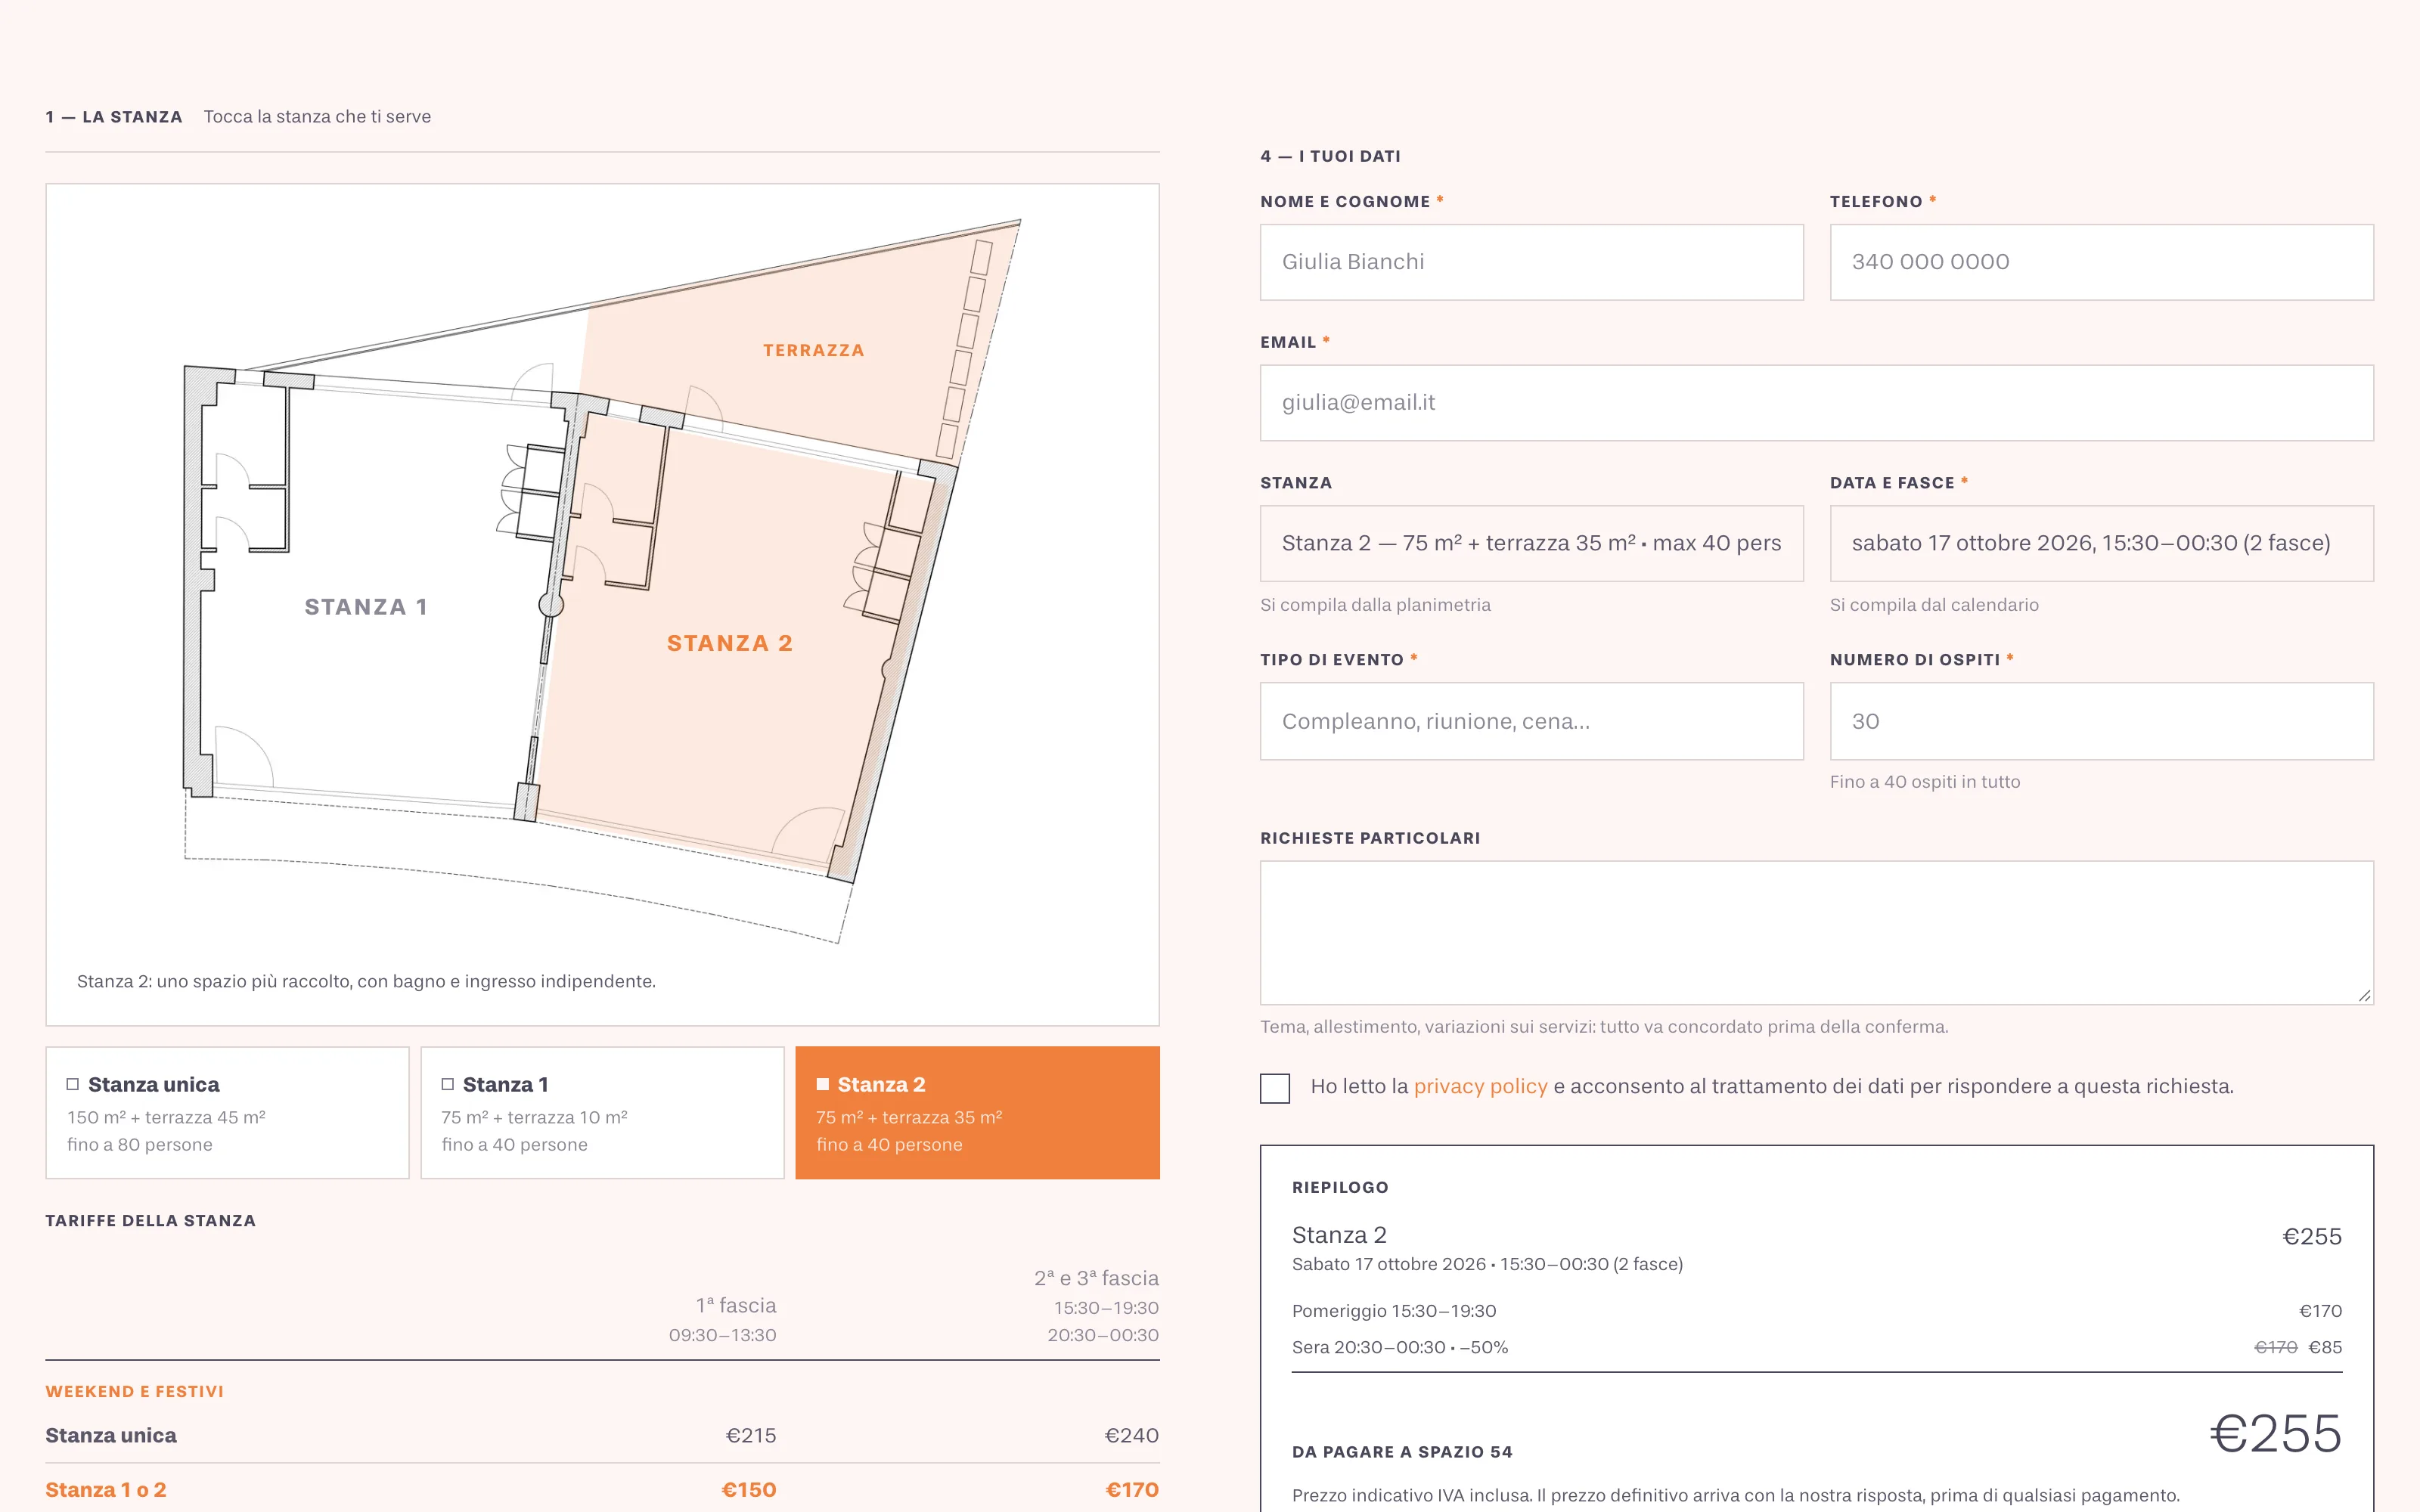The width and height of the screenshot is (2420, 1512).
Task: Tap the TERRAZZA area on the plan
Action: [813, 350]
